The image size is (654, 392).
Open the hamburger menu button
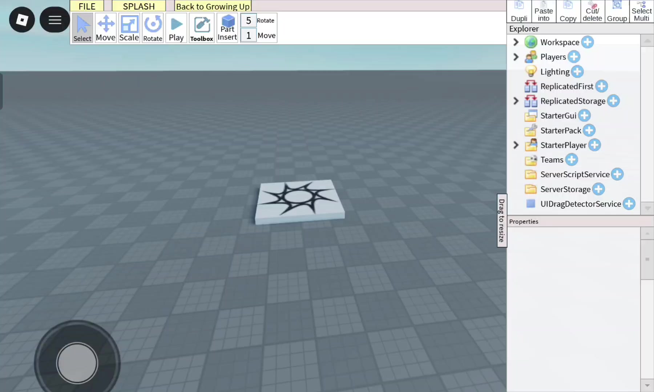[x=54, y=20]
